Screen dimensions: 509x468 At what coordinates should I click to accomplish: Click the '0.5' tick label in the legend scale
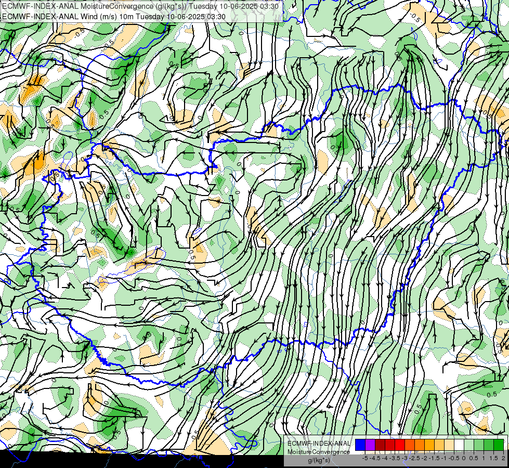474,458
